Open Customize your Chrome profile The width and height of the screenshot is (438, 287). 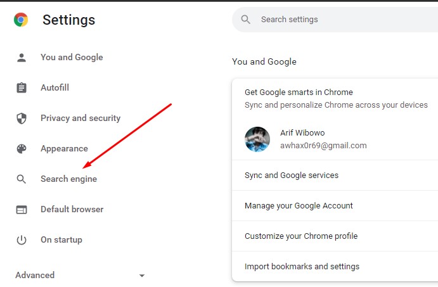click(301, 236)
